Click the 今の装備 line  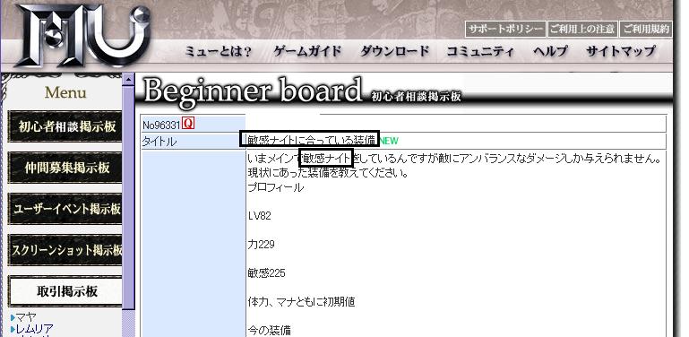click(269, 331)
